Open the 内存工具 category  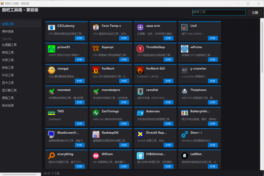21,60
